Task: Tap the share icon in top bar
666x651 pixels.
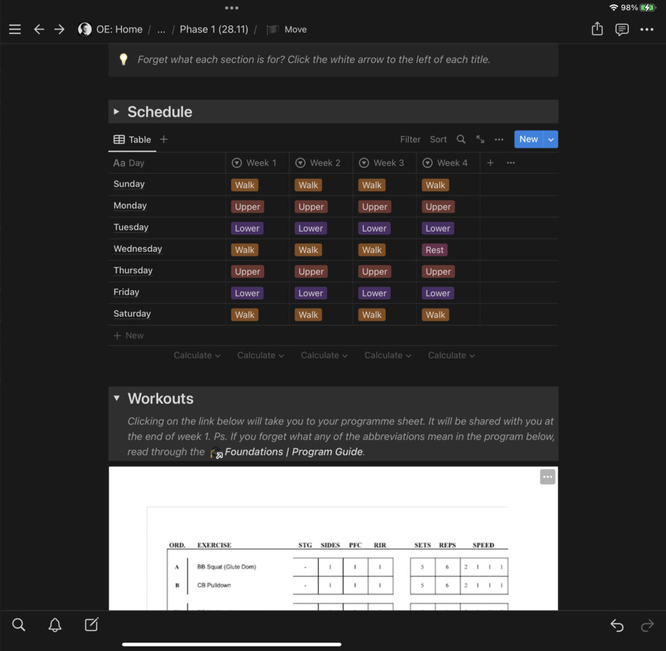Action: tap(597, 29)
